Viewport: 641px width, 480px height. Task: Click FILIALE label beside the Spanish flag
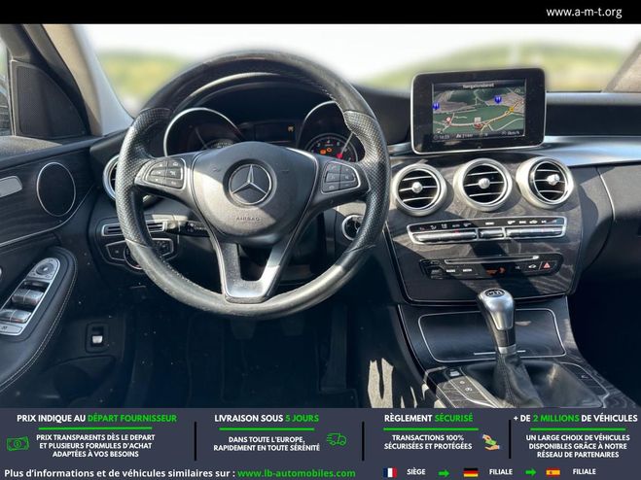[x=585, y=472]
